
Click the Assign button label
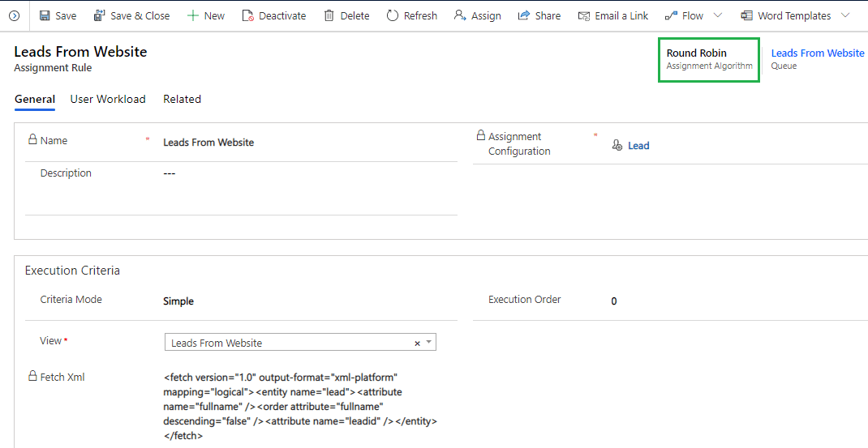click(x=486, y=16)
